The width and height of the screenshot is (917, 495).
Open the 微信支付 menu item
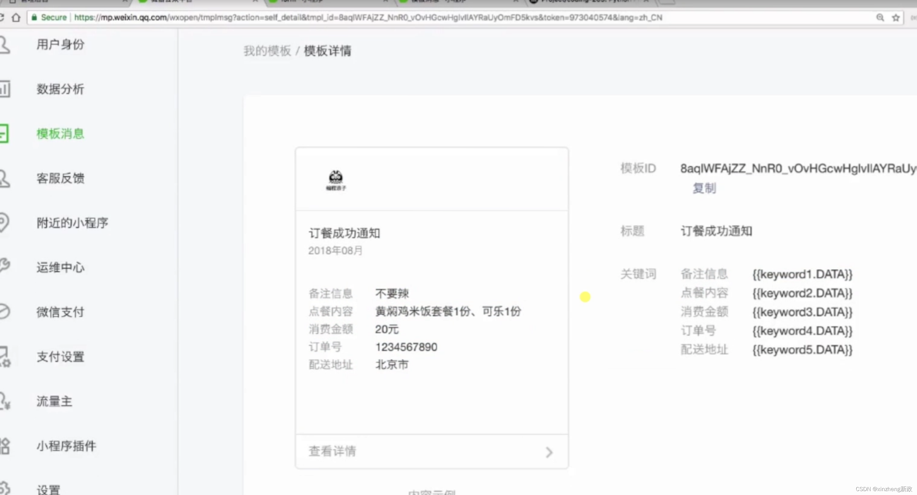pyautogui.click(x=60, y=312)
